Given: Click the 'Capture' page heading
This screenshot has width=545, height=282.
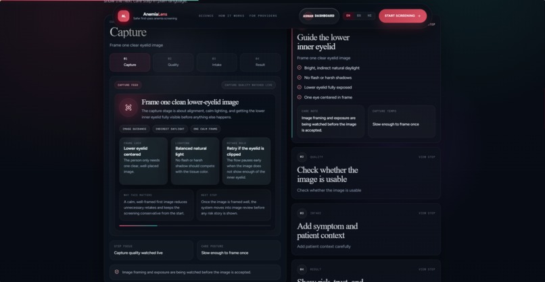Looking at the screenshot, I should 128,32.
